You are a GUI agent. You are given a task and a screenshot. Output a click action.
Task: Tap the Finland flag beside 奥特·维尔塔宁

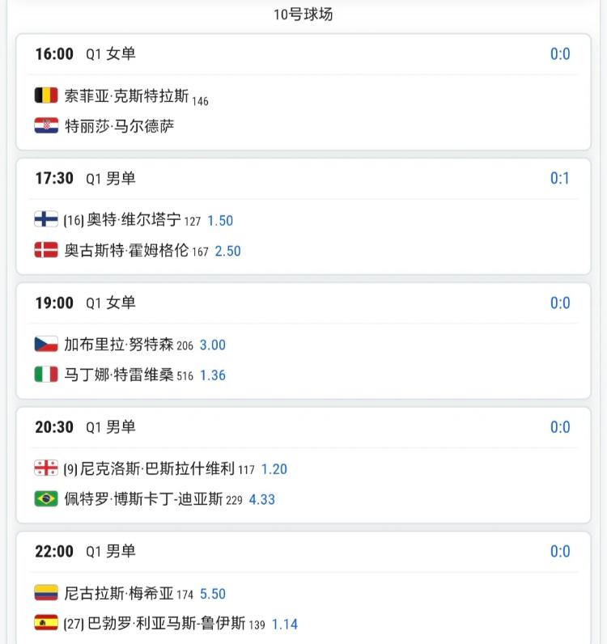click(x=46, y=219)
